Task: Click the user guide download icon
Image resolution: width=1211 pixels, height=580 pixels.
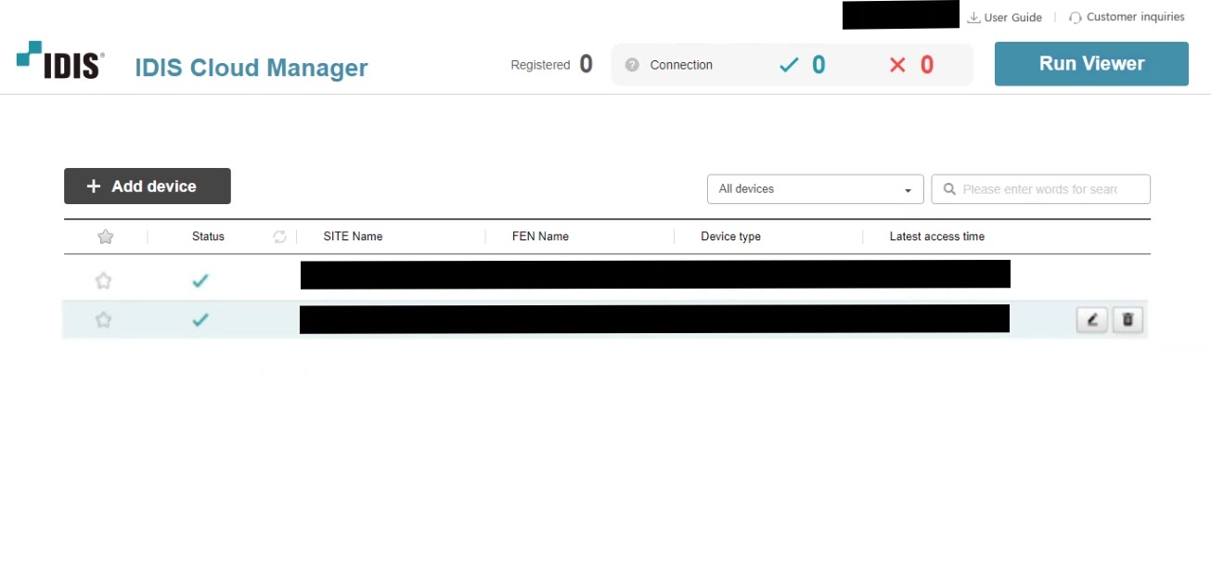Action: [x=973, y=18]
